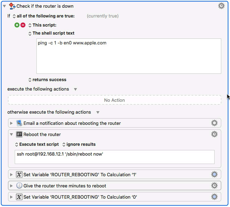Image resolution: width=230 pixels, height=207 pixels.
Task: Click in the ping shell script text field
Action: (x=128, y=56)
